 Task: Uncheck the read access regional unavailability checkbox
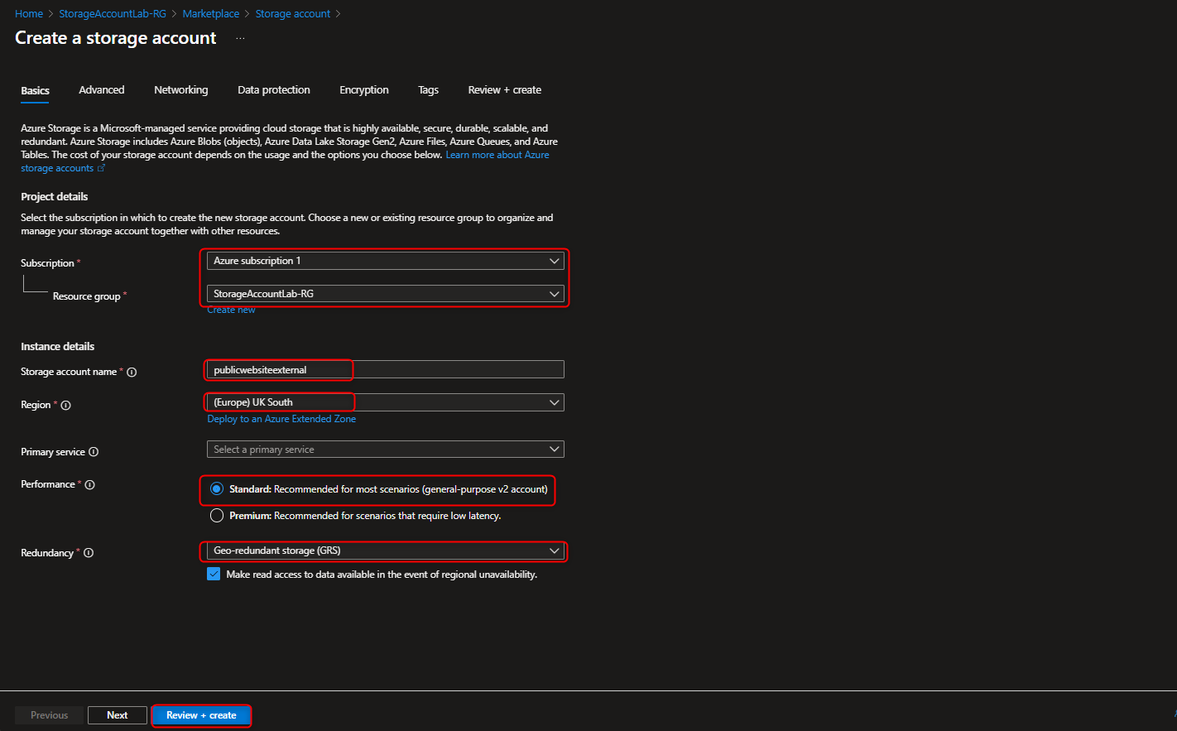pyautogui.click(x=214, y=574)
